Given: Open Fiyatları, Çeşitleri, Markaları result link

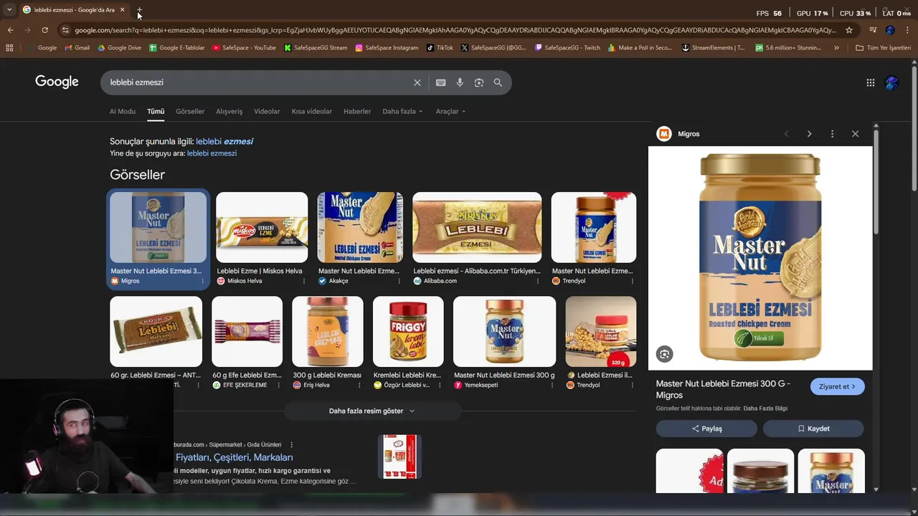Looking at the screenshot, I should click(x=234, y=457).
